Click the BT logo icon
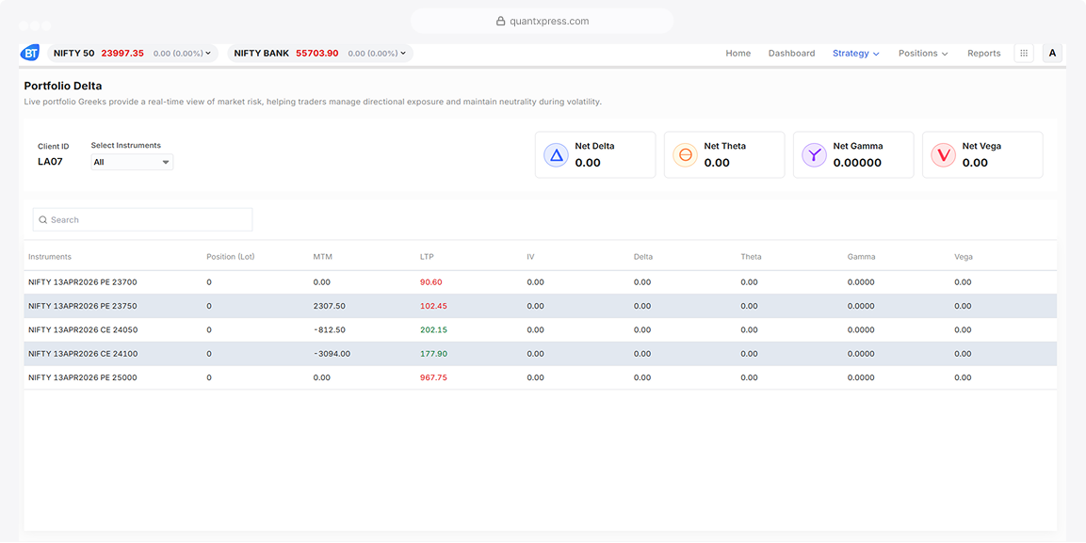 click(x=30, y=54)
